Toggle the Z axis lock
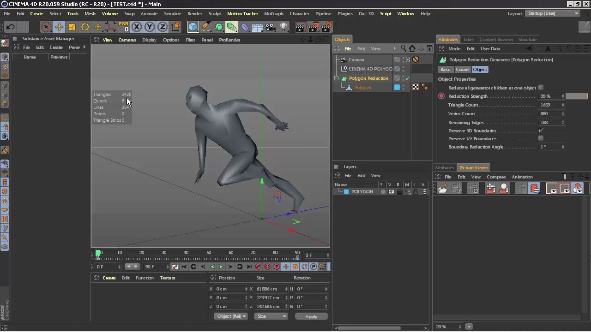The image size is (591, 332). (163, 27)
